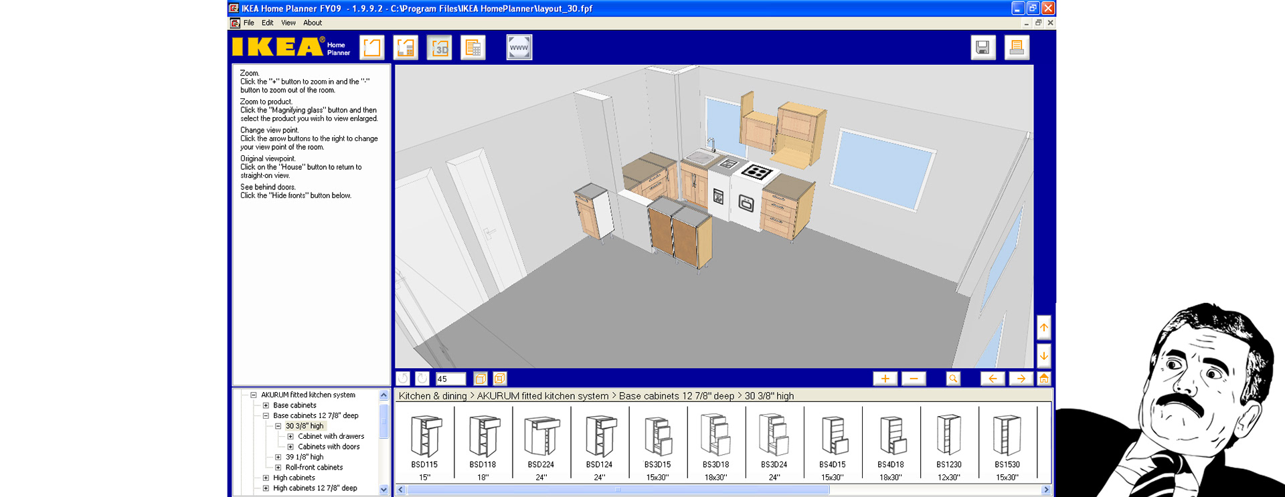Viewport: 1285px width, 497px height.
Task: Collapse the 30 3/8" high node
Action: (278, 426)
